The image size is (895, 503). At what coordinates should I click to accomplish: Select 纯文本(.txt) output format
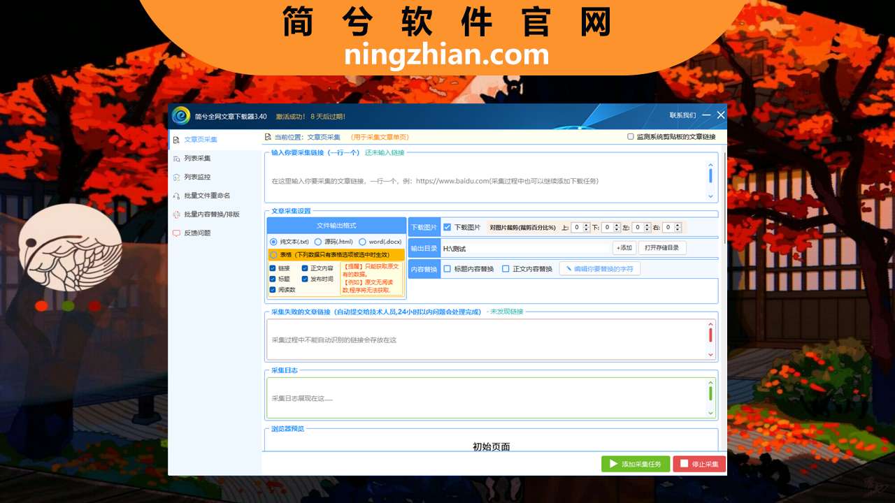[x=273, y=242]
